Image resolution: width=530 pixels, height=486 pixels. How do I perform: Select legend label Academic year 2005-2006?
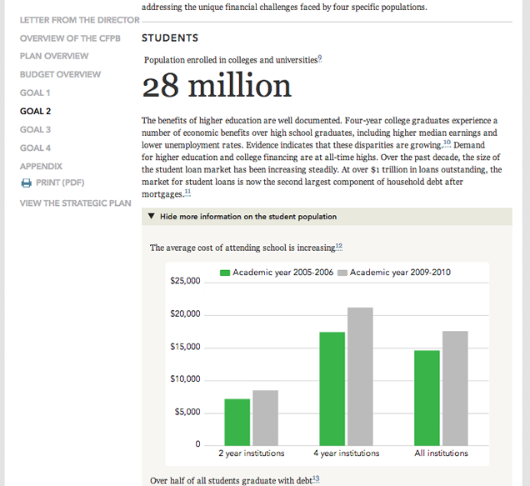pyautogui.click(x=282, y=273)
